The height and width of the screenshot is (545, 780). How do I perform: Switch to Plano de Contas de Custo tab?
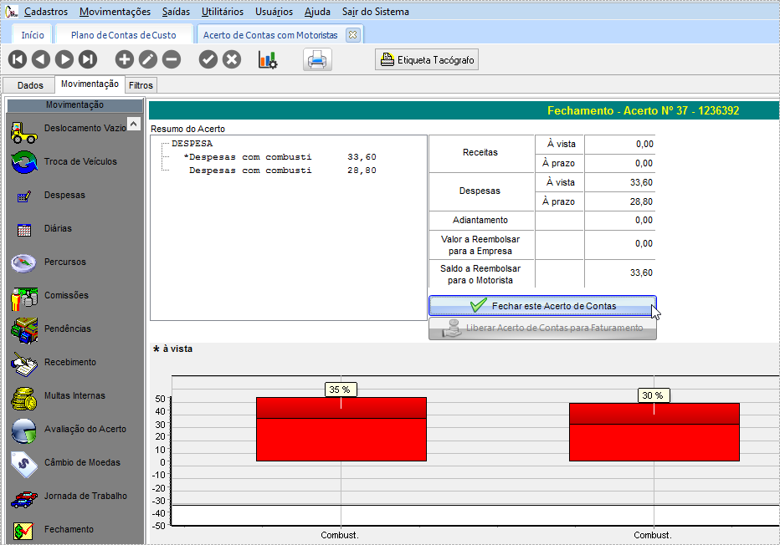point(123,35)
